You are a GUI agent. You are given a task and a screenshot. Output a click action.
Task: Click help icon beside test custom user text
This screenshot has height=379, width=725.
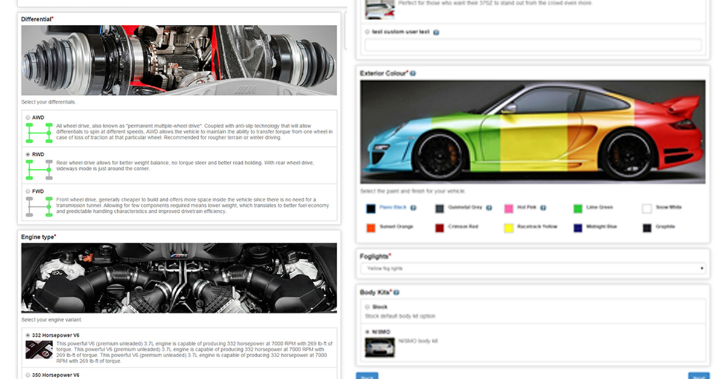point(436,32)
